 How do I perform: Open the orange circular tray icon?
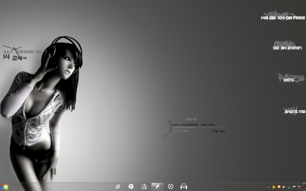click(x=279, y=187)
